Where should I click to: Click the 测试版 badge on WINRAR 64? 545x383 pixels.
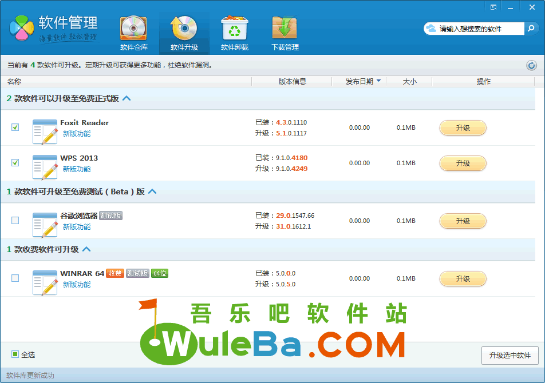(x=137, y=273)
